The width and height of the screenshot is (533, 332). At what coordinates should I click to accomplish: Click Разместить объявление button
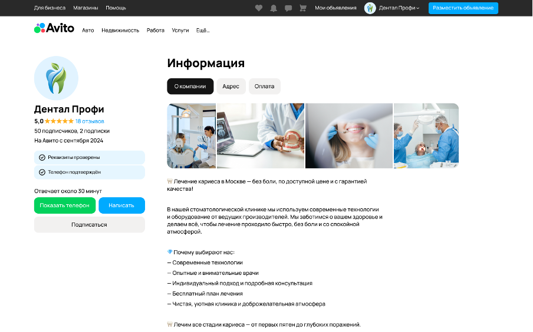[x=463, y=8]
